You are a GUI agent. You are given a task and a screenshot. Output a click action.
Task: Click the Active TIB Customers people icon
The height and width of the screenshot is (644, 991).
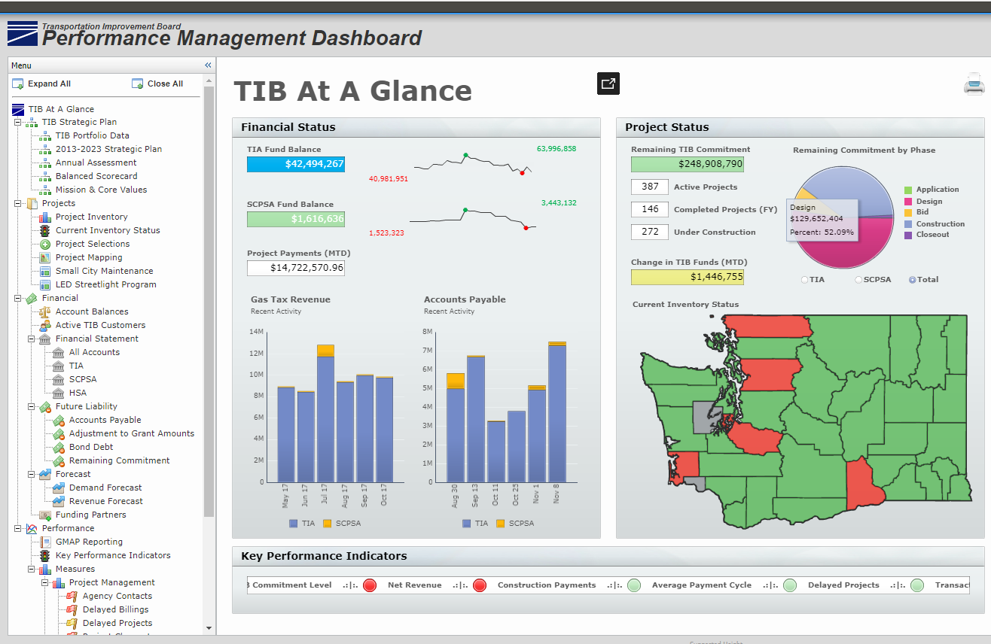click(x=45, y=326)
